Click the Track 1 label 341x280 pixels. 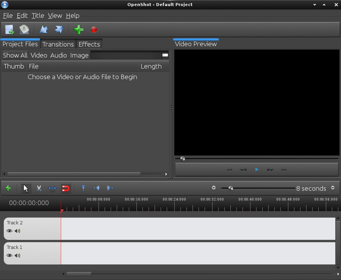[x=14, y=247]
